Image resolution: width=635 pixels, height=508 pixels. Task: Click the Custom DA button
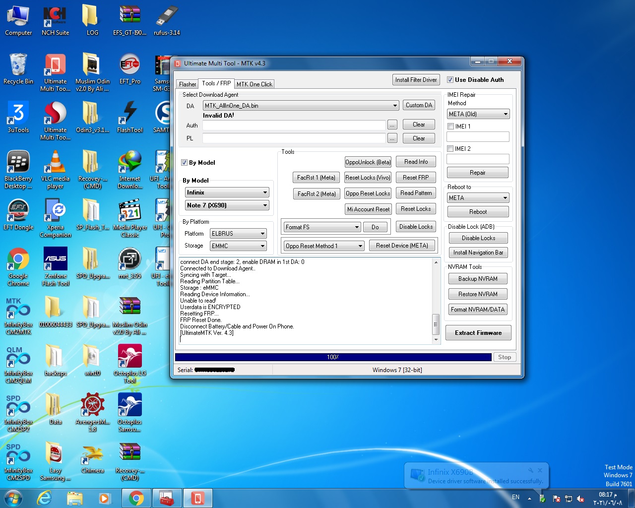click(419, 105)
